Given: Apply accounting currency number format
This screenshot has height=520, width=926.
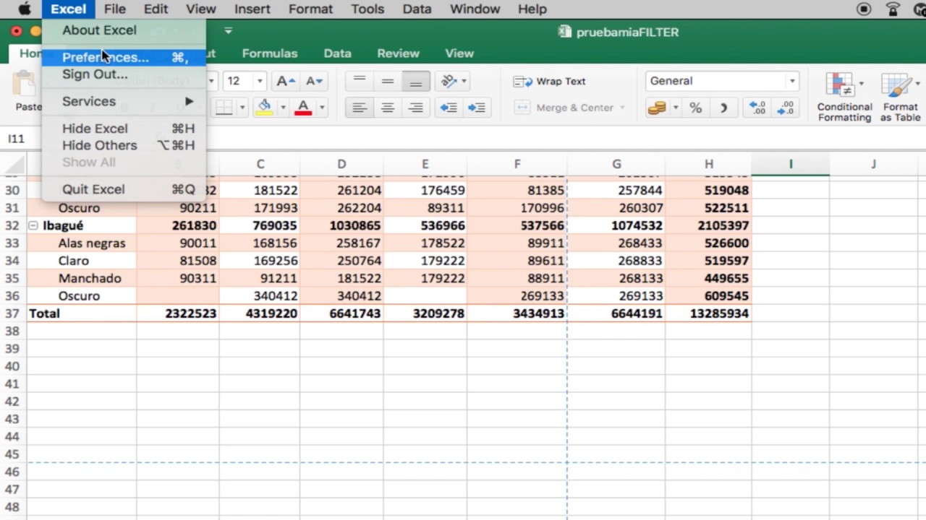Looking at the screenshot, I should click(x=657, y=108).
